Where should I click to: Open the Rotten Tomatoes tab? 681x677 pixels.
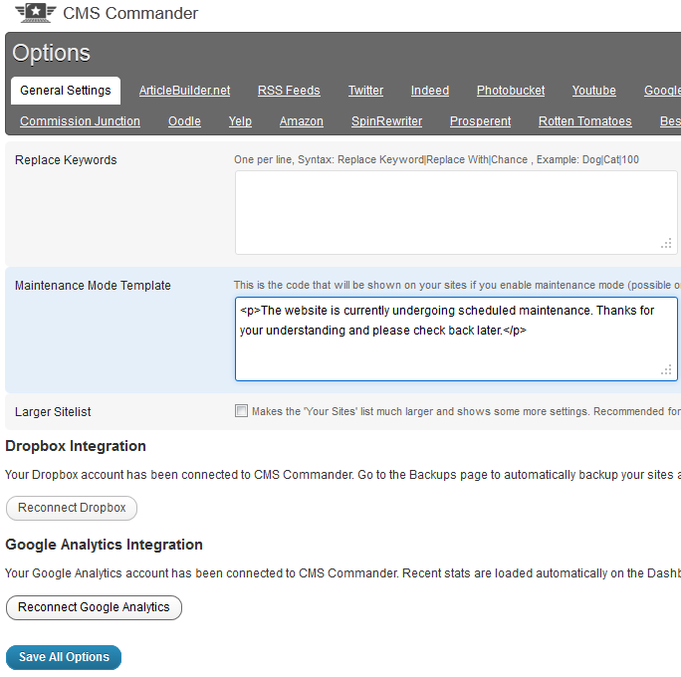(x=585, y=121)
